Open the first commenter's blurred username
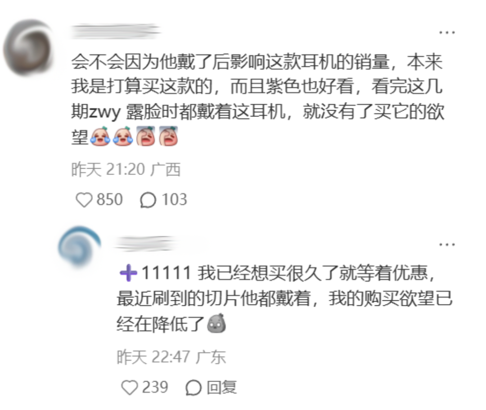 [115, 31]
